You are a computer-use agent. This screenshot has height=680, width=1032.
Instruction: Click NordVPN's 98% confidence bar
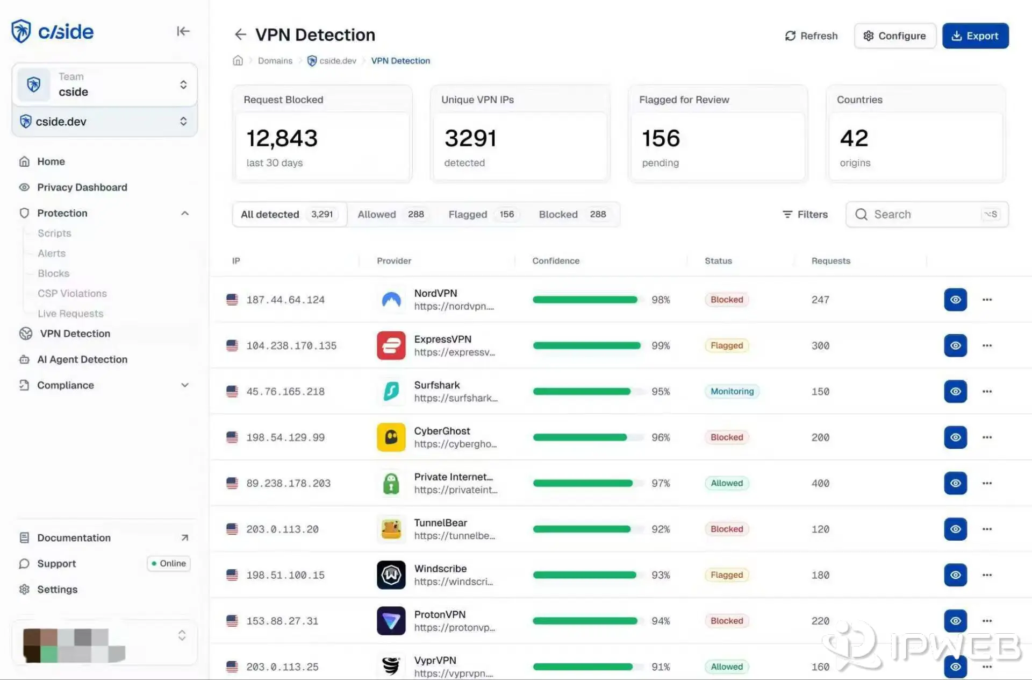[587, 300]
